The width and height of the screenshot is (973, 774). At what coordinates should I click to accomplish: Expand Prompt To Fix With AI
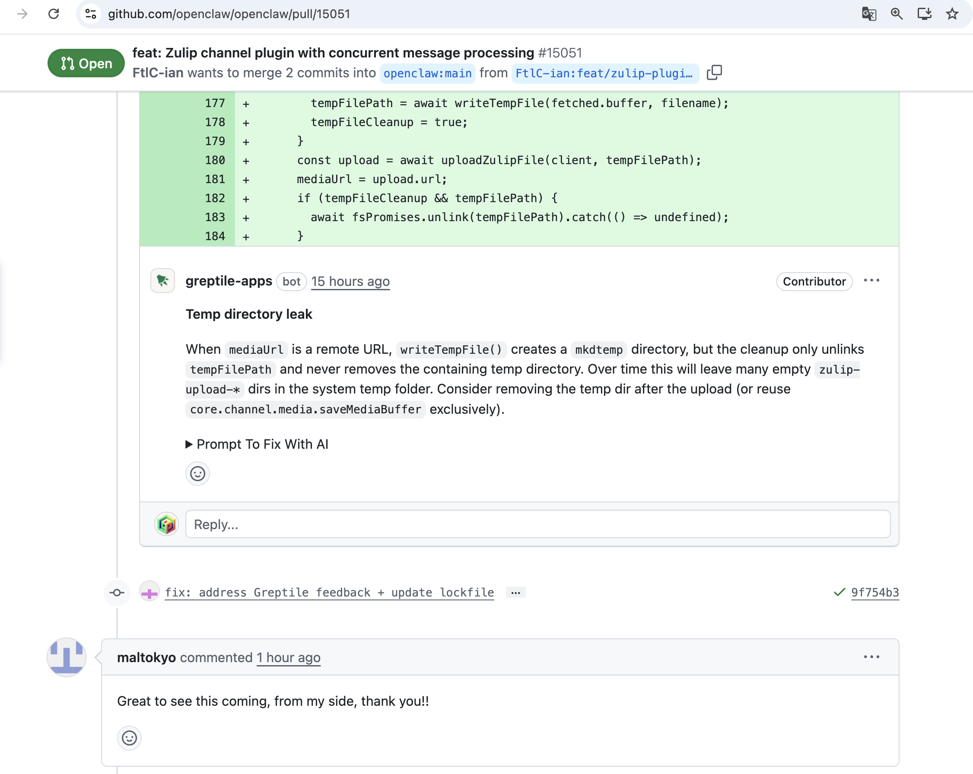[x=257, y=444]
